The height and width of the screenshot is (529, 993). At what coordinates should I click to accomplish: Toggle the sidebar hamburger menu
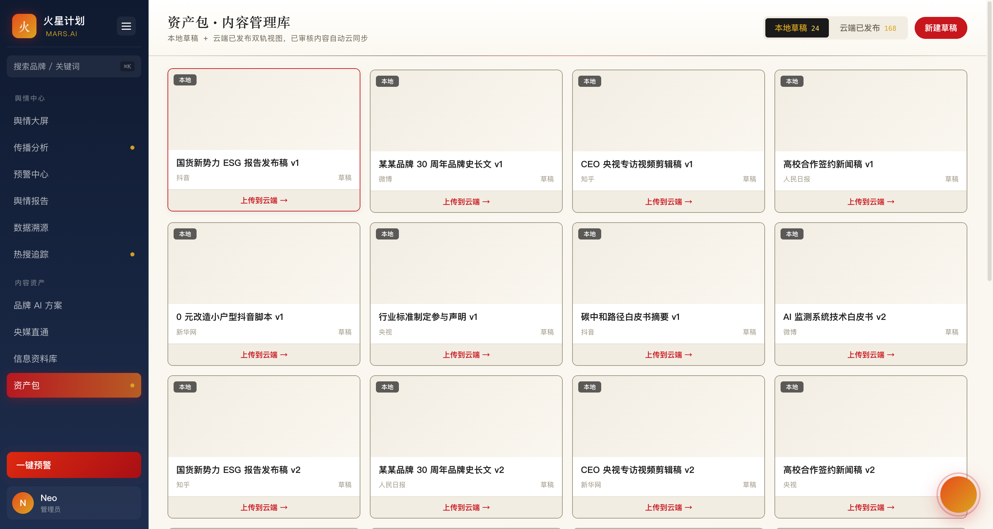pos(126,26)
